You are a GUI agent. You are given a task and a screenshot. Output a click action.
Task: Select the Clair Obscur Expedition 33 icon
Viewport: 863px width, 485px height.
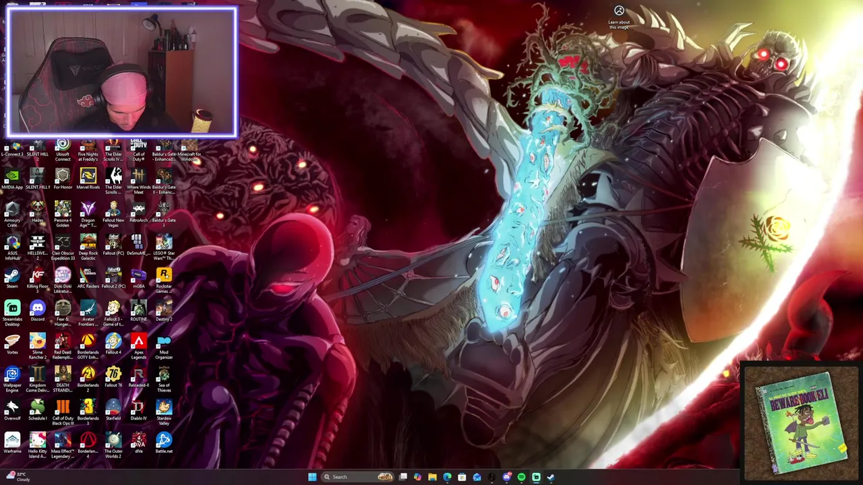coord(63,249)
